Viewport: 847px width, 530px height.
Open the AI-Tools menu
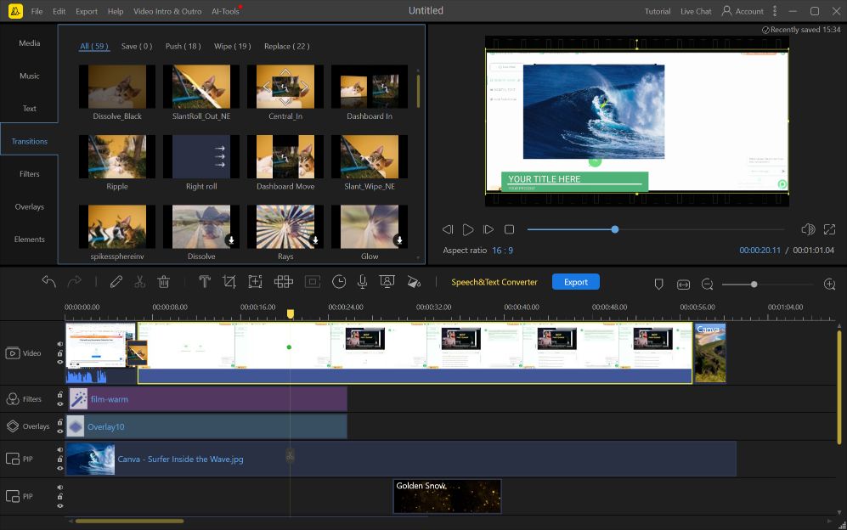224,11
